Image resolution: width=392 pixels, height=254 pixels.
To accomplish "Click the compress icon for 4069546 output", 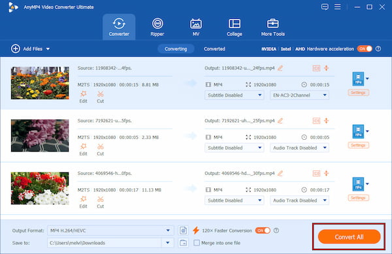I will tap(326, 173).
